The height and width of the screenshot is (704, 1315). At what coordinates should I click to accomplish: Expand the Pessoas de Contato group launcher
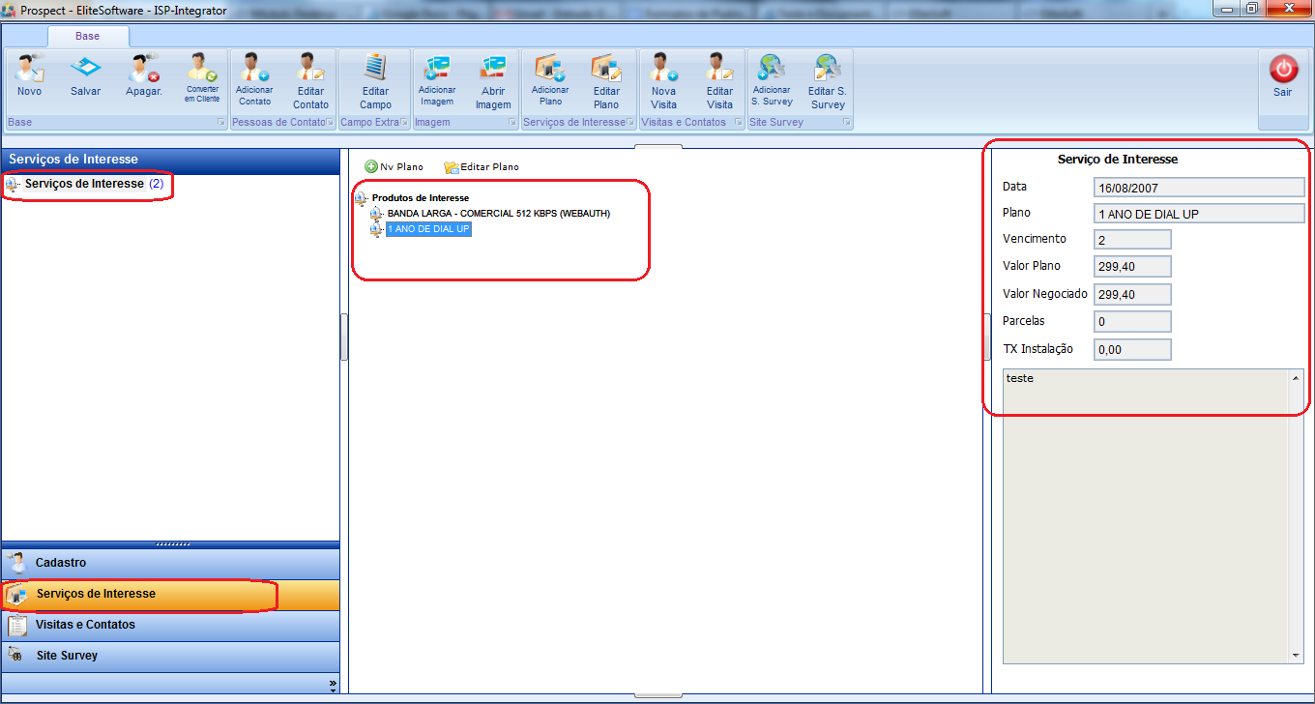point(330,123)
